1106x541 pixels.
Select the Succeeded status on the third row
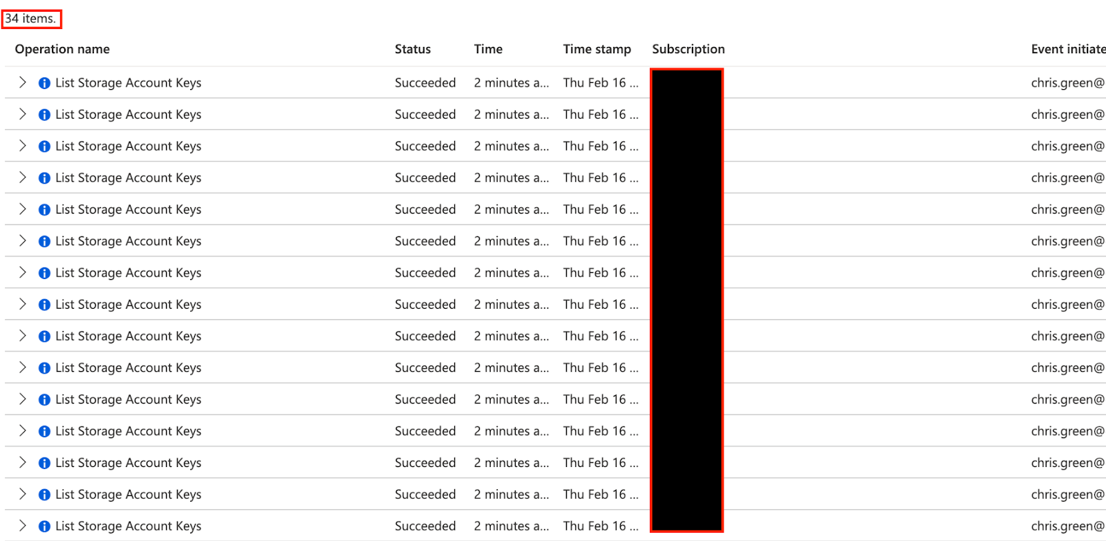(425, 146)
